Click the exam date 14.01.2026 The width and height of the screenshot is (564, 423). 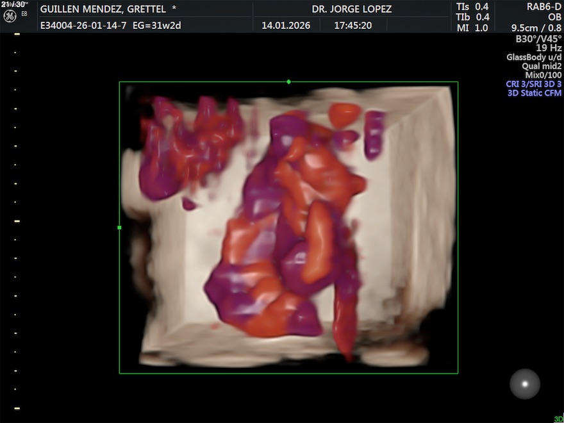point(286,26)
